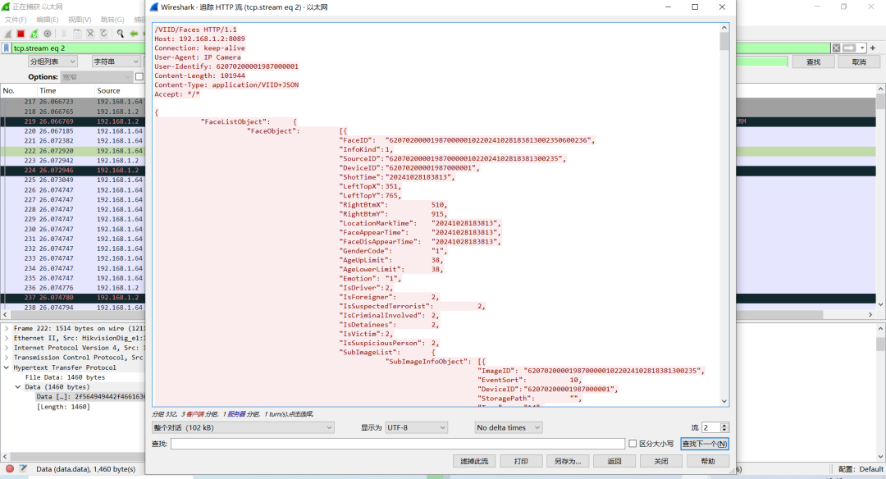Collapse Hypertext Transfer Protocol row
The width and height of the screenshot is (886, 479).
click(x=7, y=367)
